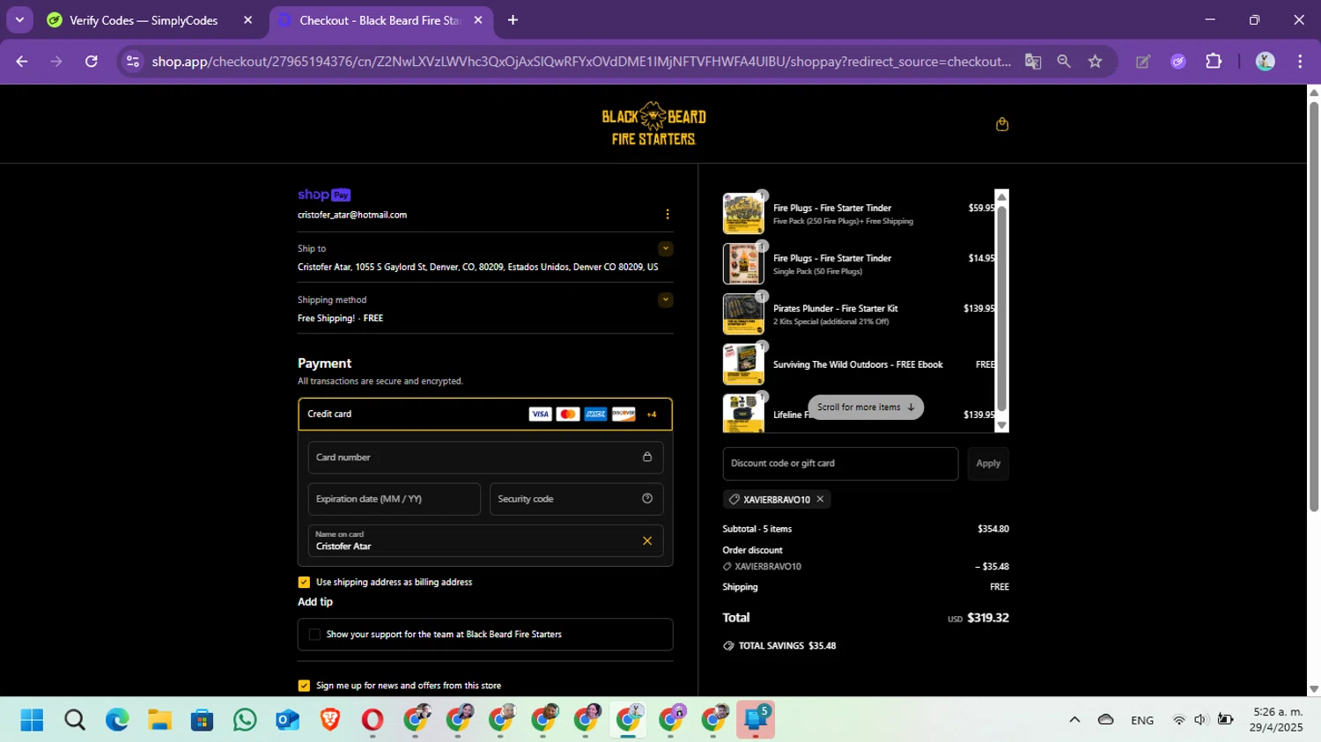
Task: Click Pirates Plunder Fire Starter Kit thumbnail
Action: click(x=743, y=313)
